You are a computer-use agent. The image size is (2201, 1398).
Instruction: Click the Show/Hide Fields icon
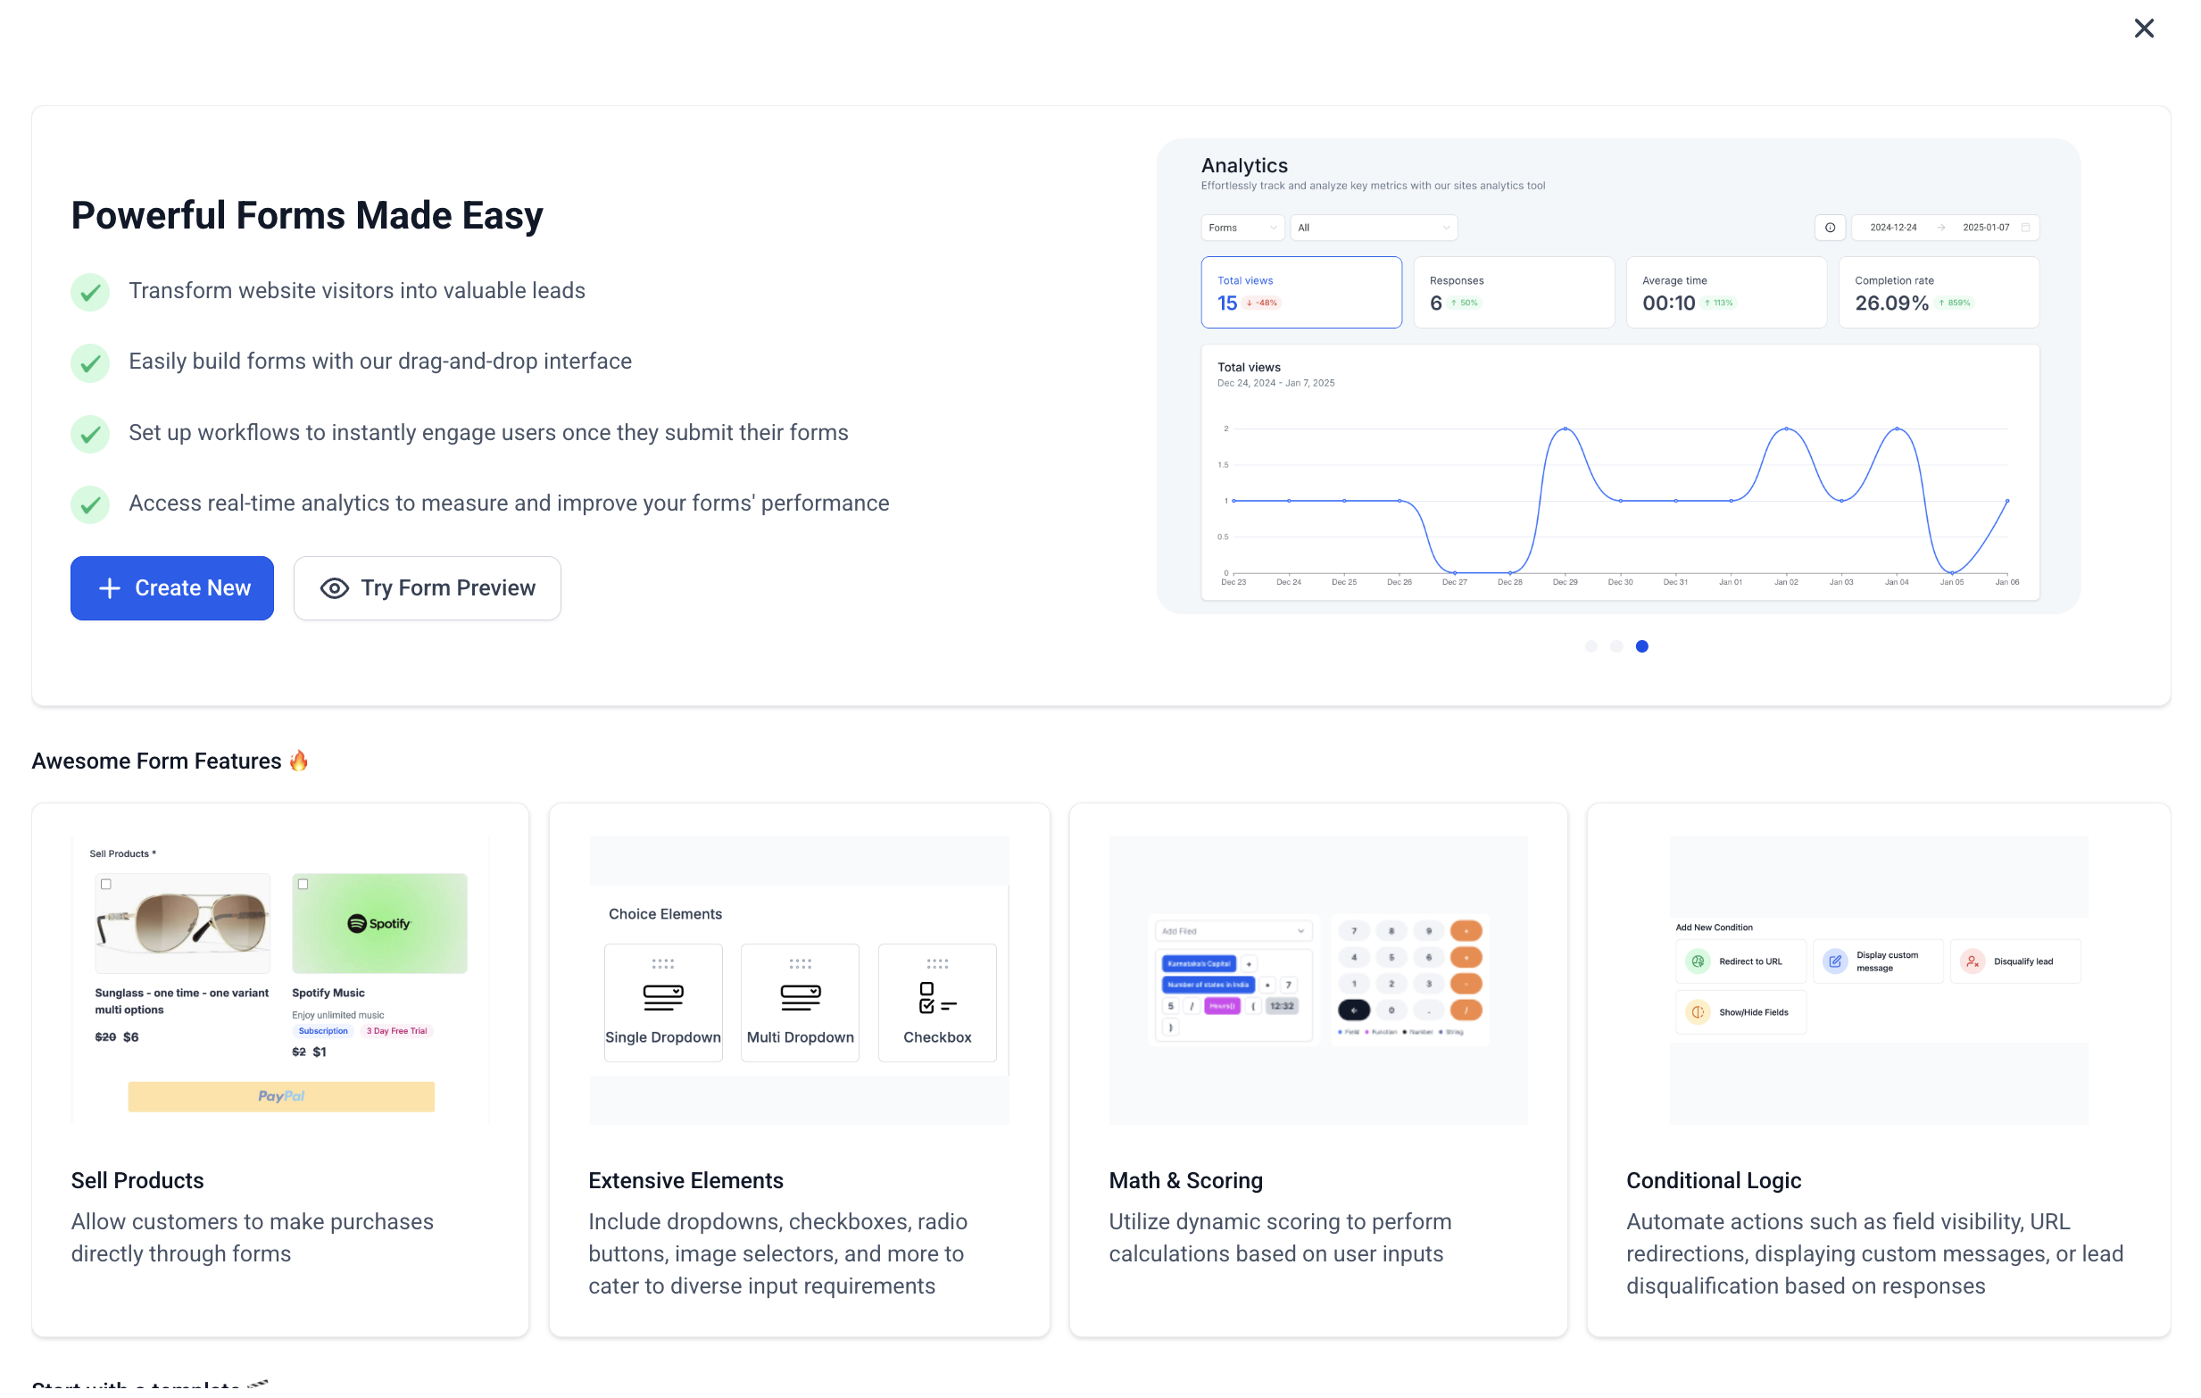[x=1698, y=1012]
